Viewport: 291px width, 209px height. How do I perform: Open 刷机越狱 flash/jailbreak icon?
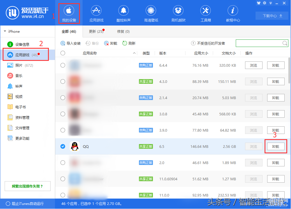coord(178,14)
